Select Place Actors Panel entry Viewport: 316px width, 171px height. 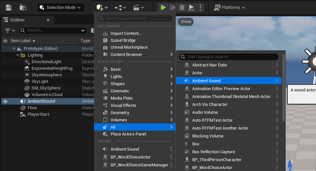(x=128, y=134)
